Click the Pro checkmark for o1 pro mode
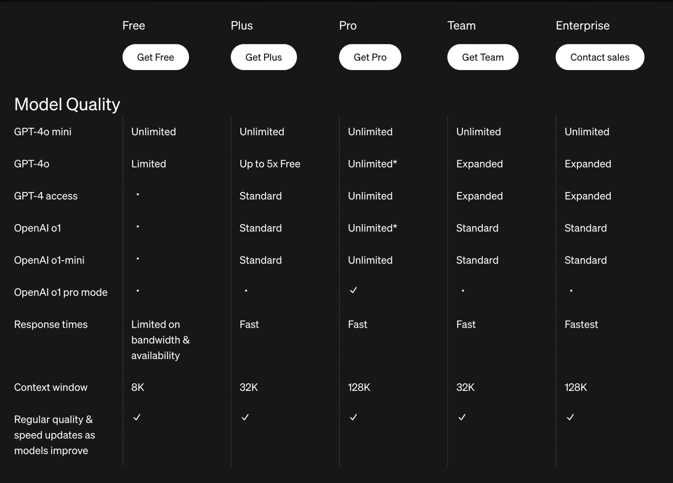The width and height of the screenshot is (673, 483). (x=353, y=290)
